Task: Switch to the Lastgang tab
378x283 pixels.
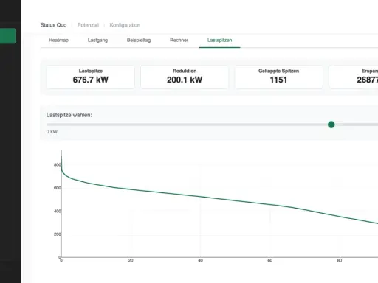Action: 97,41
